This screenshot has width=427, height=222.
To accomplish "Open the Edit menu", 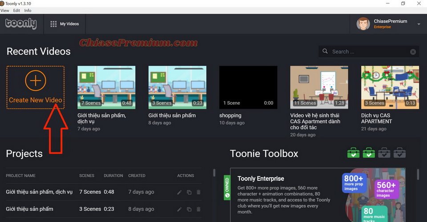I will (x=16, y=10).
